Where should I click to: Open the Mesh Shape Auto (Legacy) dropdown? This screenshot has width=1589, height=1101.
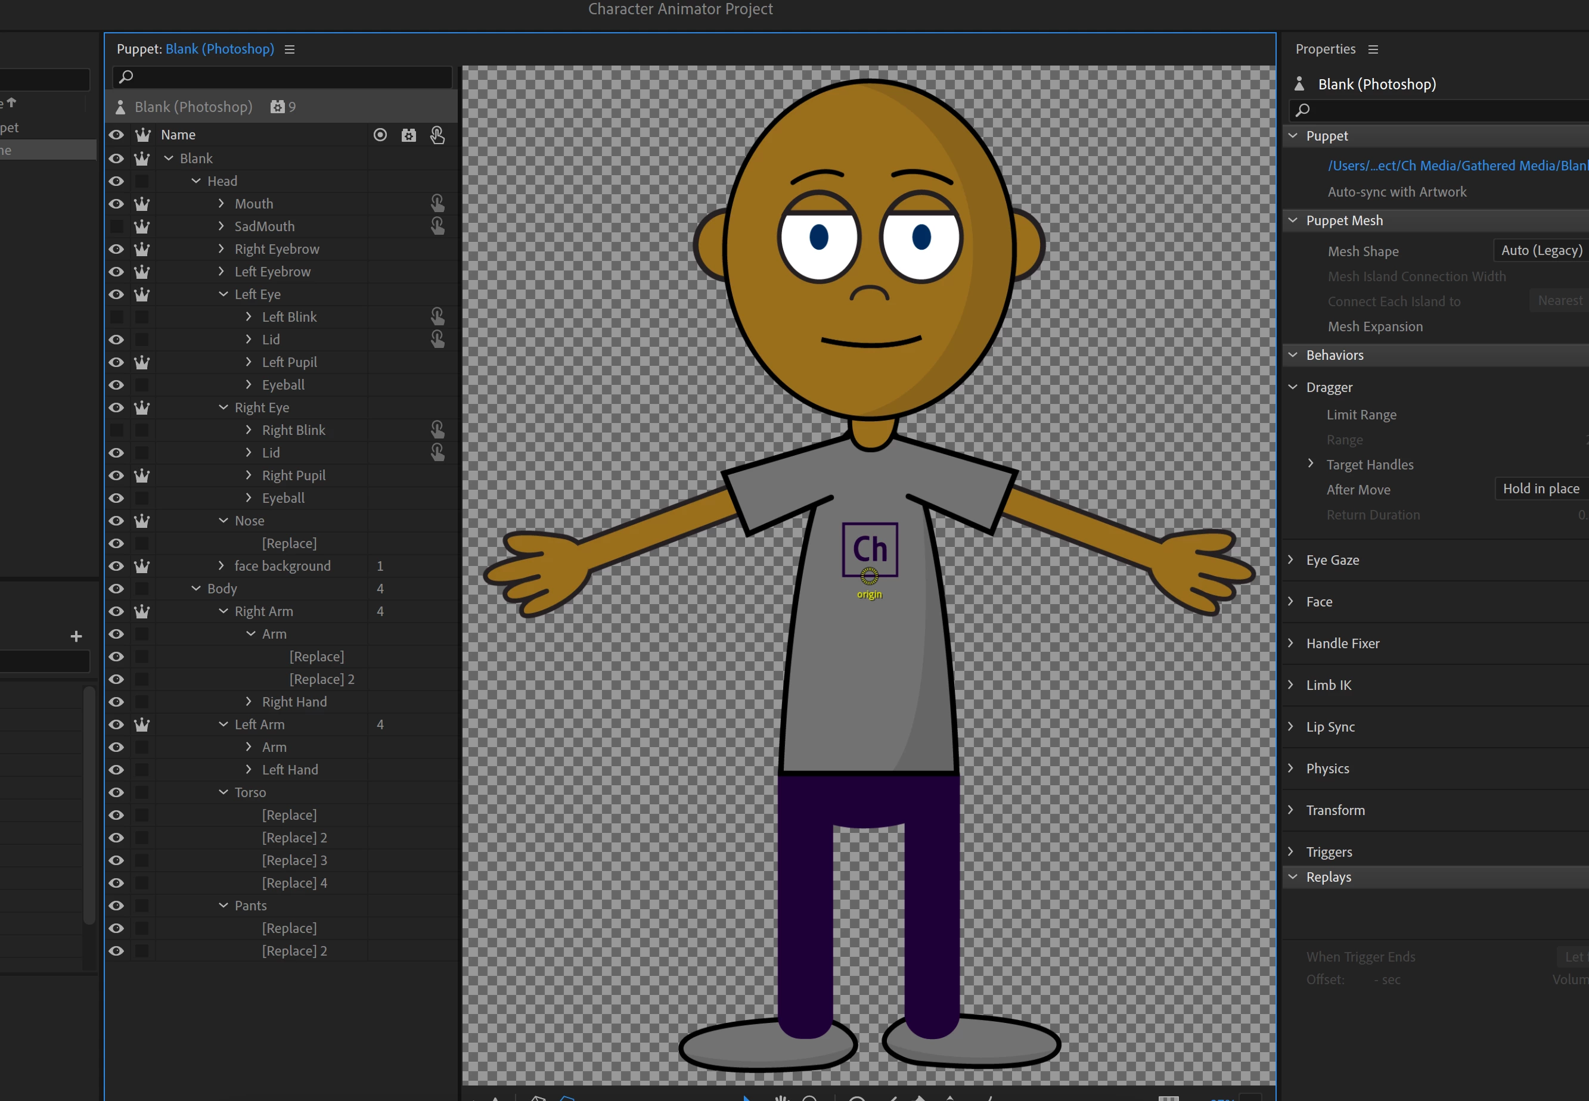point(1540,250)
